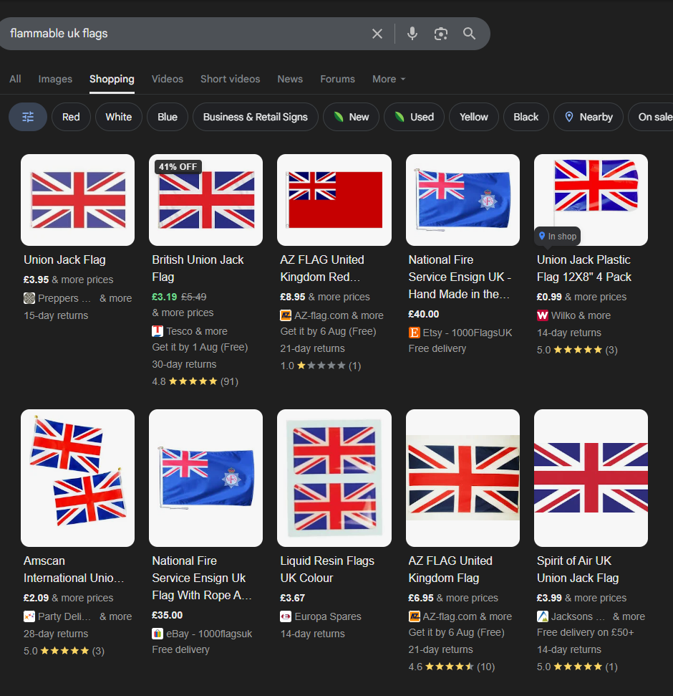
Task: Click the magnifying glass search icon
Action: tap(469, 34)
